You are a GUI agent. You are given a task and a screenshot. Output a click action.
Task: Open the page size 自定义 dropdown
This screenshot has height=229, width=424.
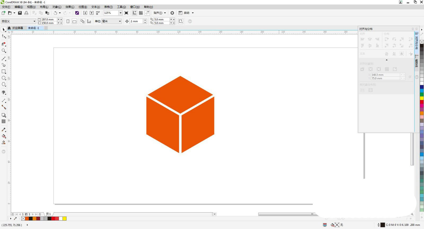[x=34, y=21]
